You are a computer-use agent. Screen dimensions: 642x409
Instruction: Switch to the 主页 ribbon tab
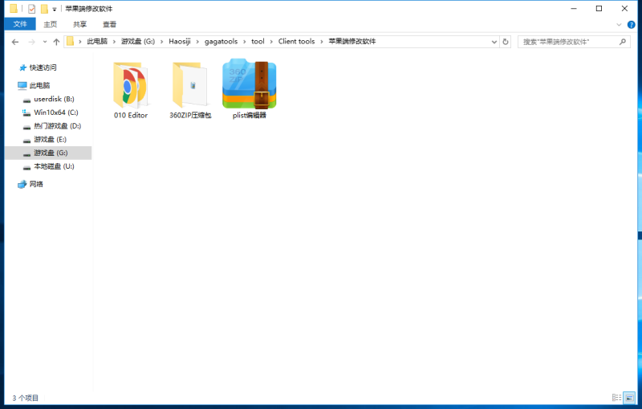point(51,24)
